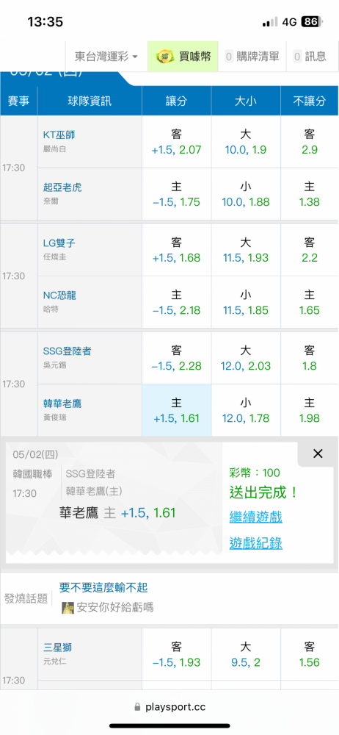This screenshot has height=735, width=339.
Task: Click 繼續遊戲 link
Action: [x=255, y=517]
